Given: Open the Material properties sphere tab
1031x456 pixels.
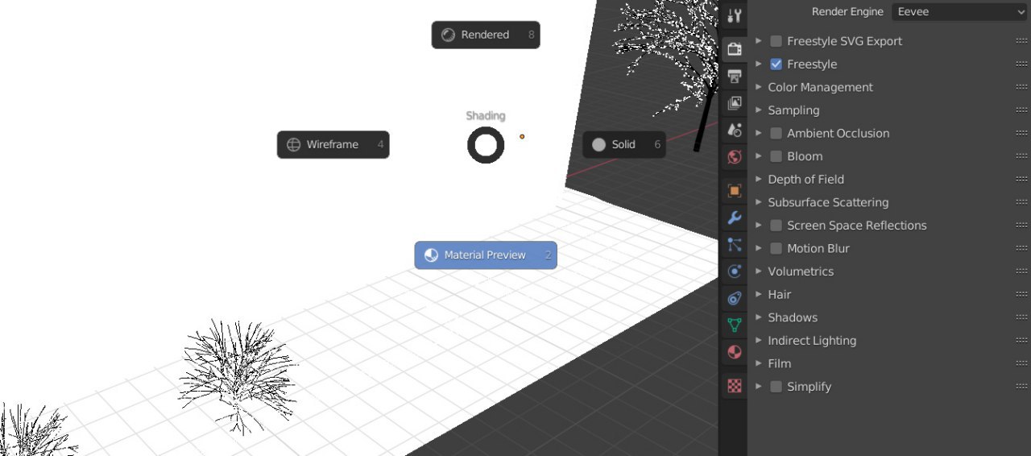Looking at the screenshot, I should 734,352.
